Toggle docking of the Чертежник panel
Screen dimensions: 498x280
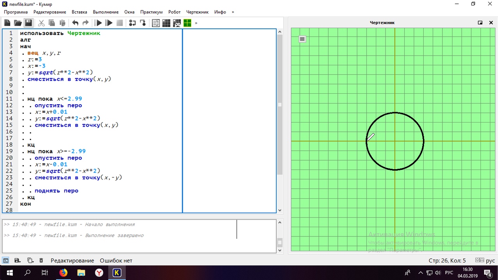(480, 23)
